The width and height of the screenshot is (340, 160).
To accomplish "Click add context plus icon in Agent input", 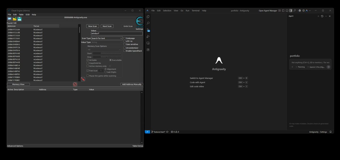I will (292, 67).
